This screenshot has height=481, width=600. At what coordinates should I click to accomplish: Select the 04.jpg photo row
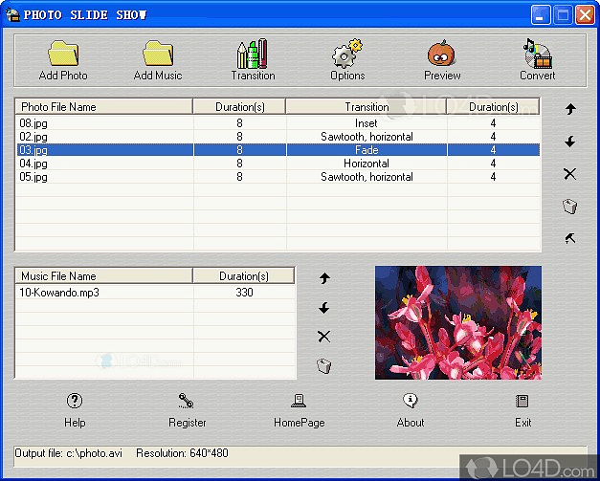click(x=278, y=164)
